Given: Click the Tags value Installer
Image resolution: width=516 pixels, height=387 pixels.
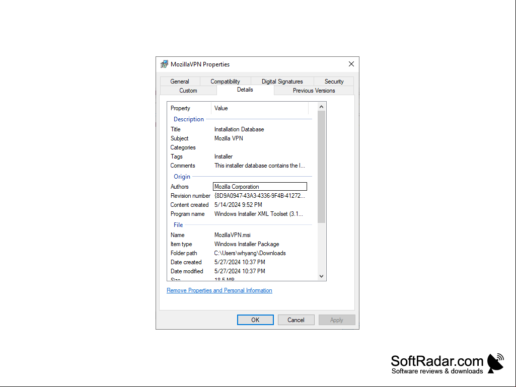Looking at the screenshot, I should click(224, 157).
